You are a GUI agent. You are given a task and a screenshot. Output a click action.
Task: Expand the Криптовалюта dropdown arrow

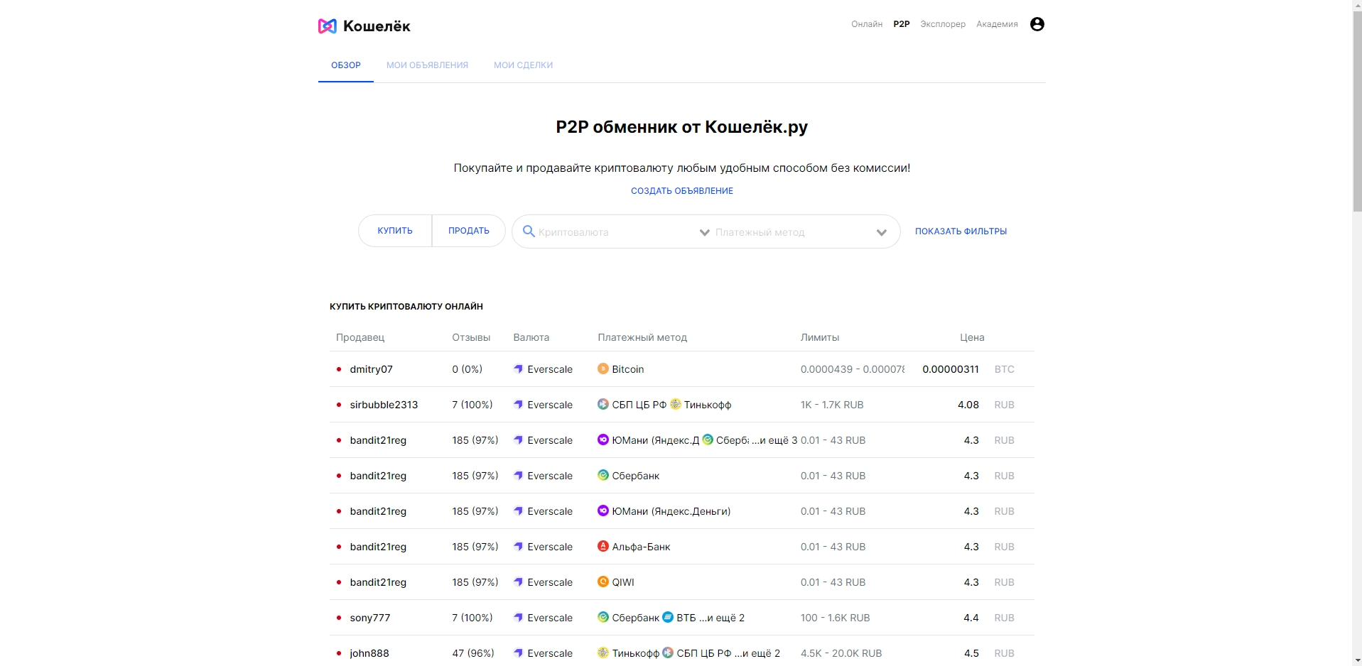pyautogui.click(x=704, y=232)
